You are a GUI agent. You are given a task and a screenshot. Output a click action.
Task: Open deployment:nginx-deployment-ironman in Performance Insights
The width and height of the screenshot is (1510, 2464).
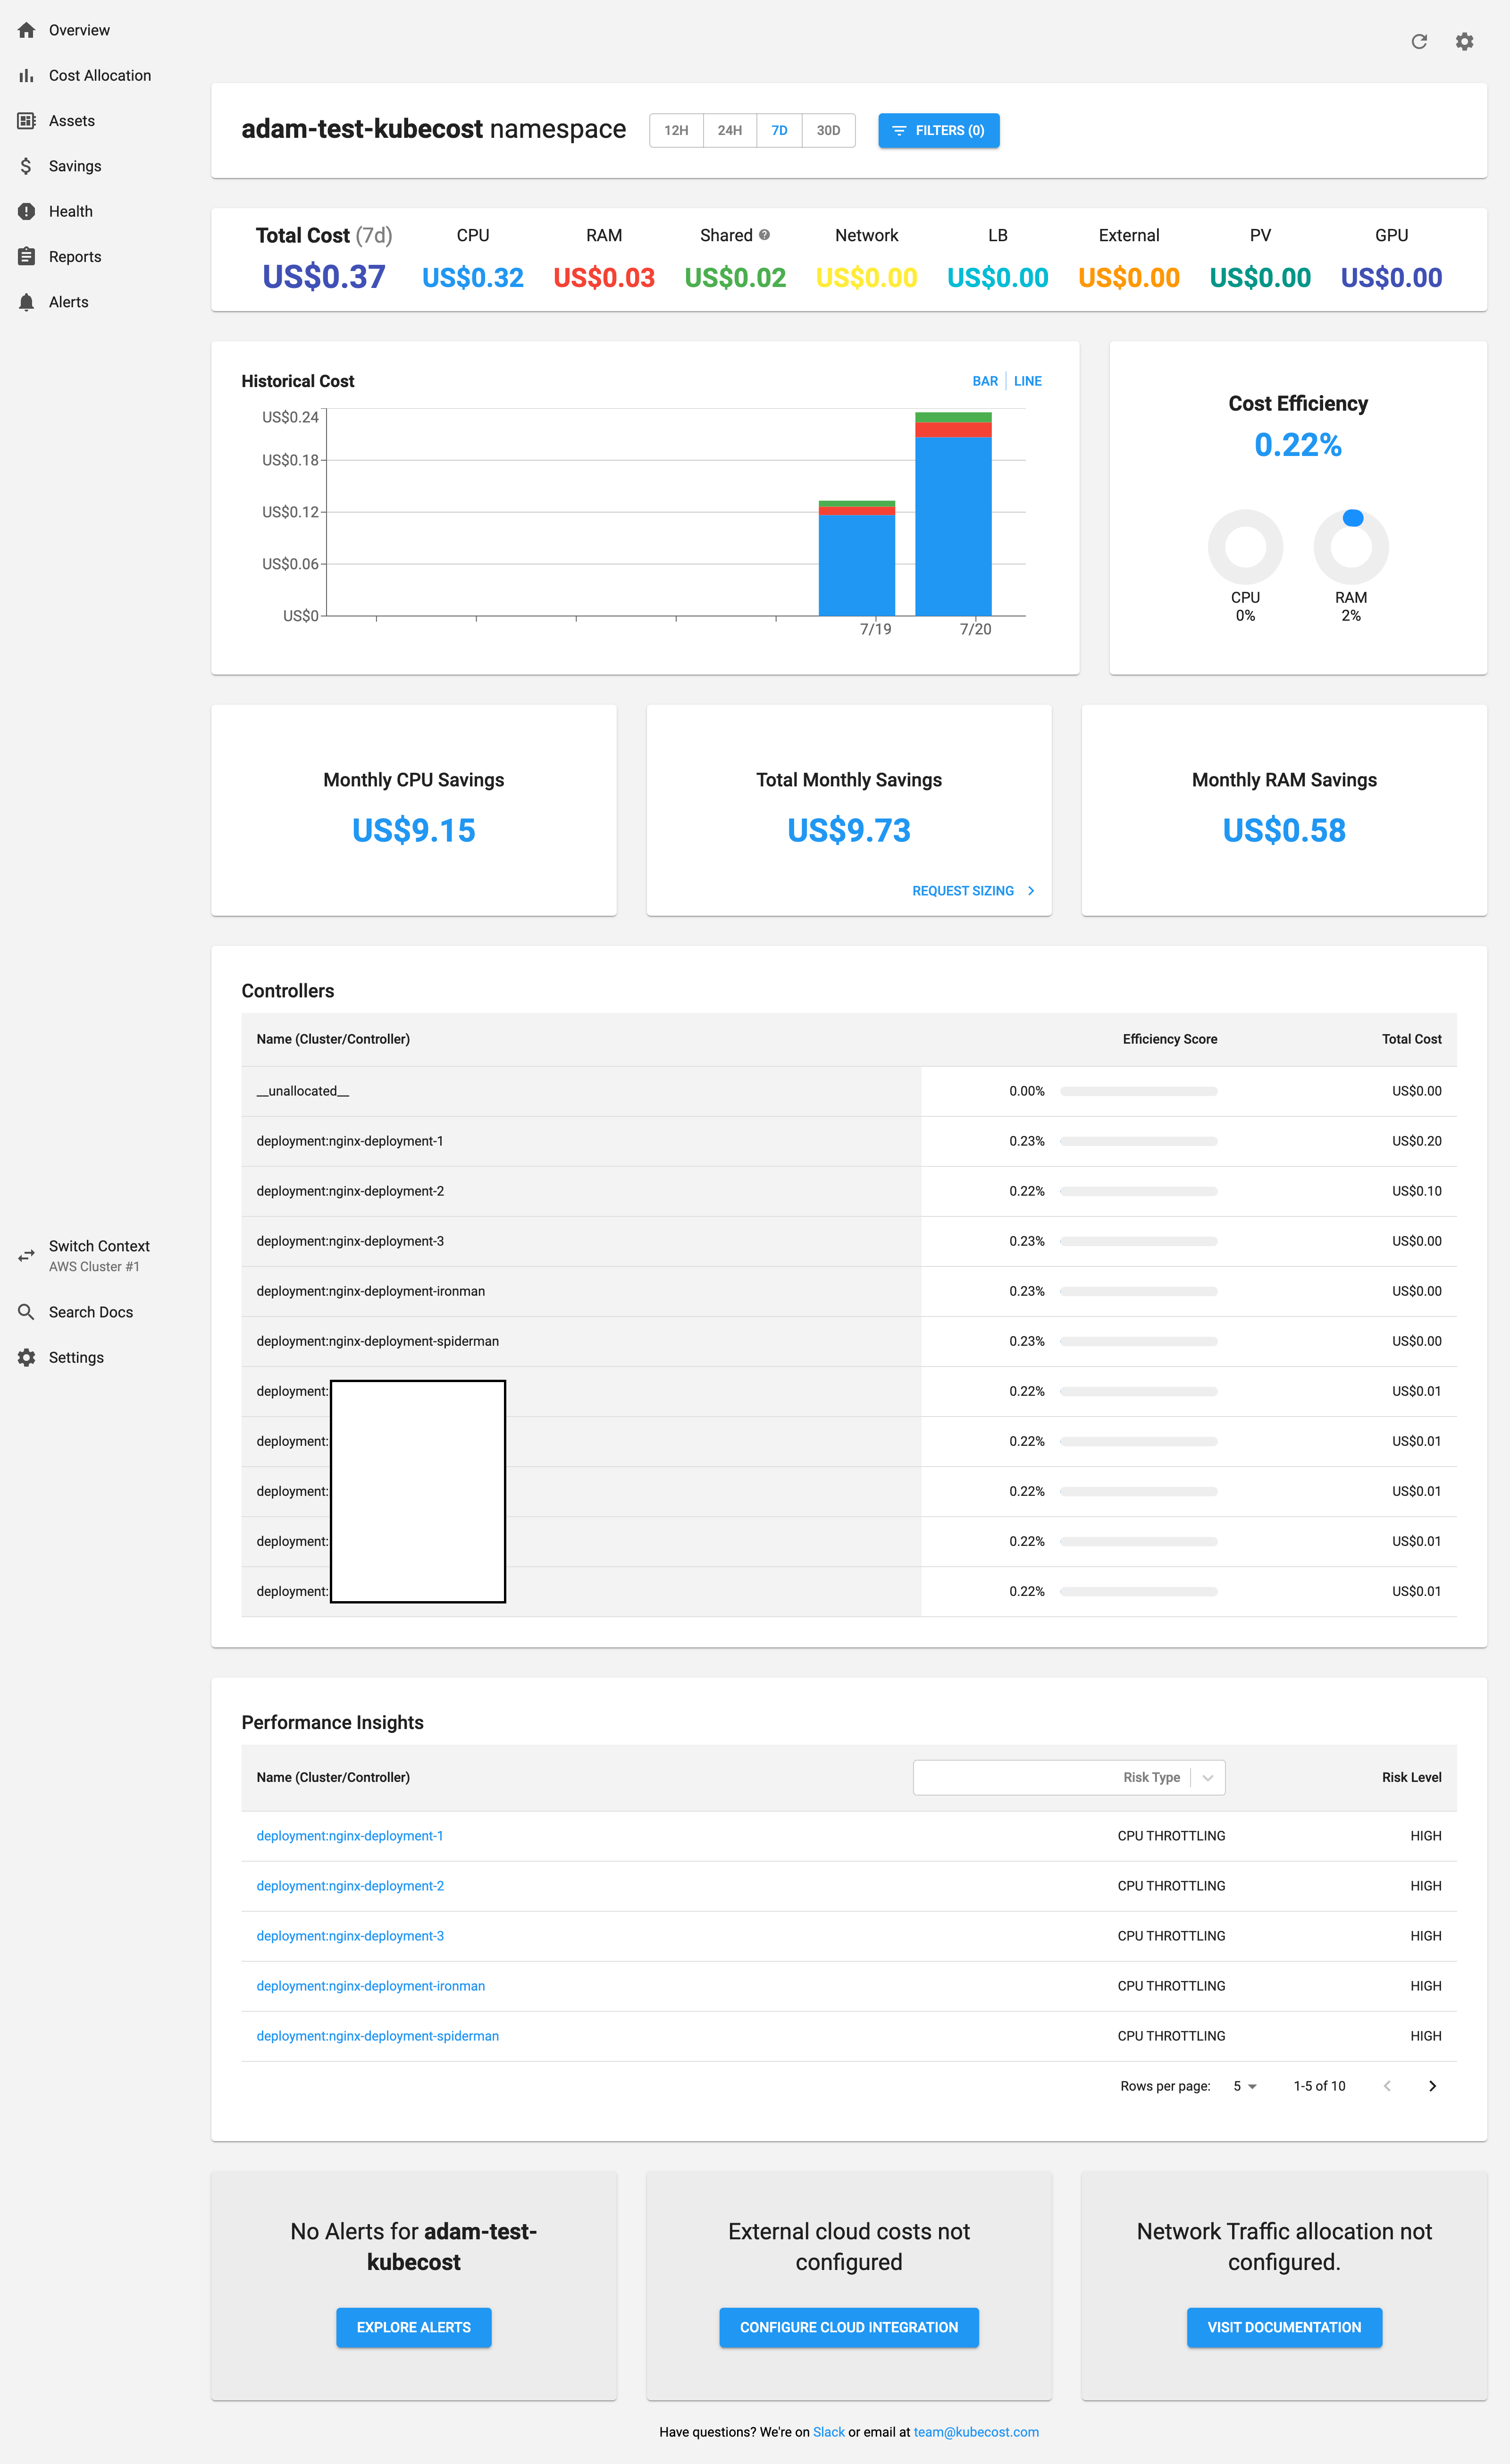371,1986
